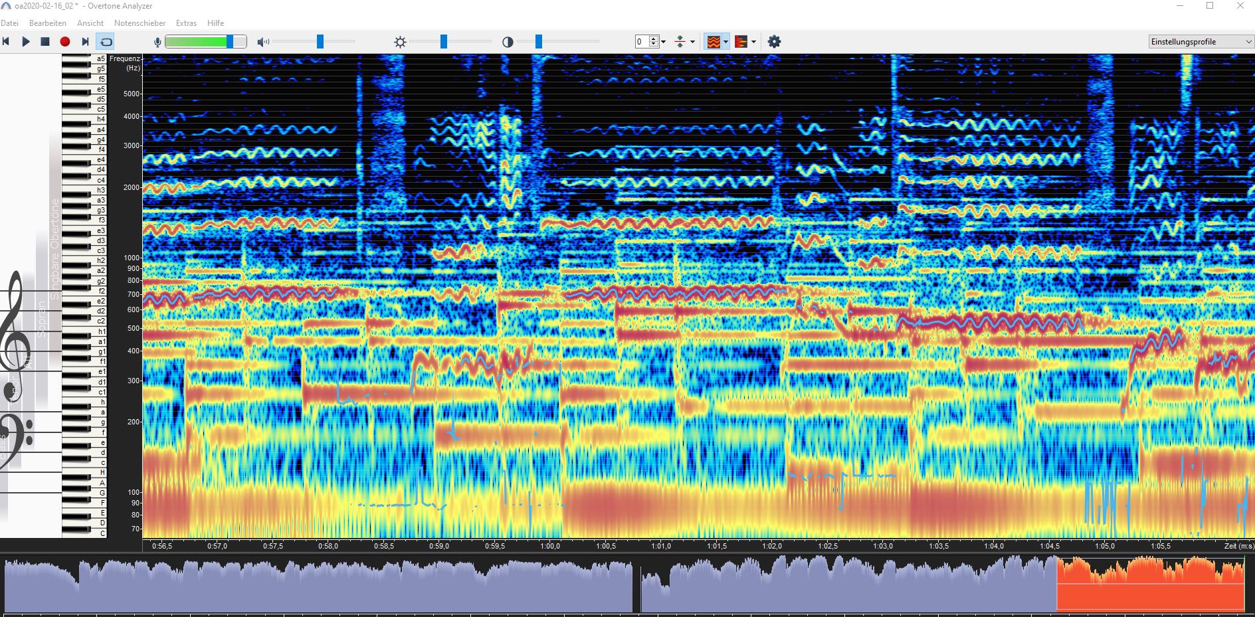Skip to the end of the recording
Screen dimensions: 1255x617
click(x=85, y=42)
